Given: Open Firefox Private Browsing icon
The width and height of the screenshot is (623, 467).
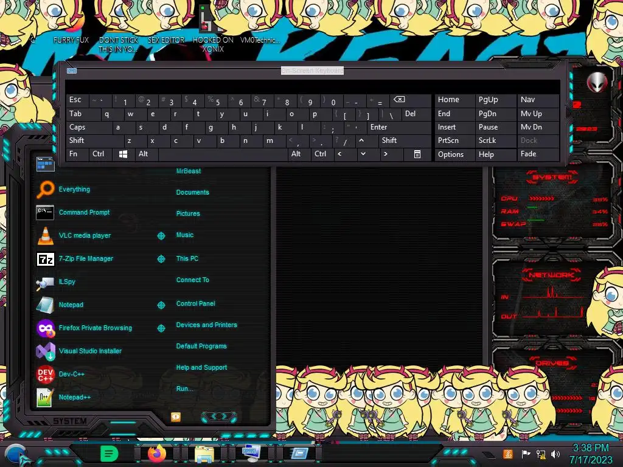Looking at the screenshot, I should pos(45,328).
